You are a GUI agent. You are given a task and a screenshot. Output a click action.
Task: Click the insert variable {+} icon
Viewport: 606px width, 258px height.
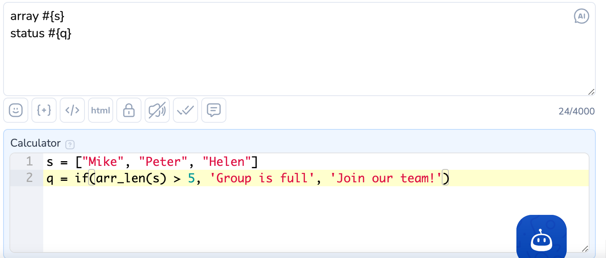pyautogui.click(x=44, y=110)
